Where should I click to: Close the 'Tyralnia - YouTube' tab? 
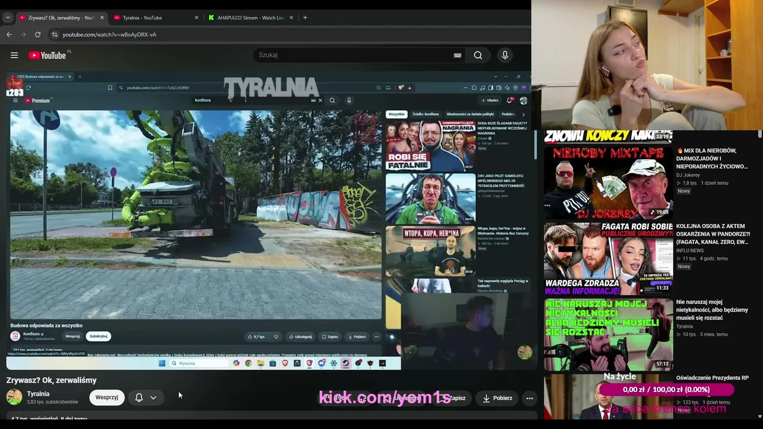tap(197, 18)
